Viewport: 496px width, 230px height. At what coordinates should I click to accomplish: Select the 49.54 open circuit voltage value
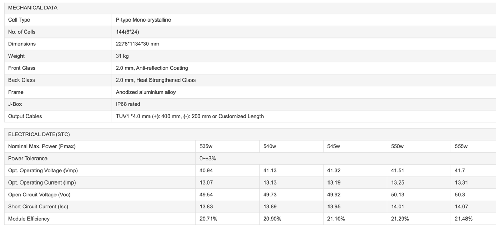206,195
